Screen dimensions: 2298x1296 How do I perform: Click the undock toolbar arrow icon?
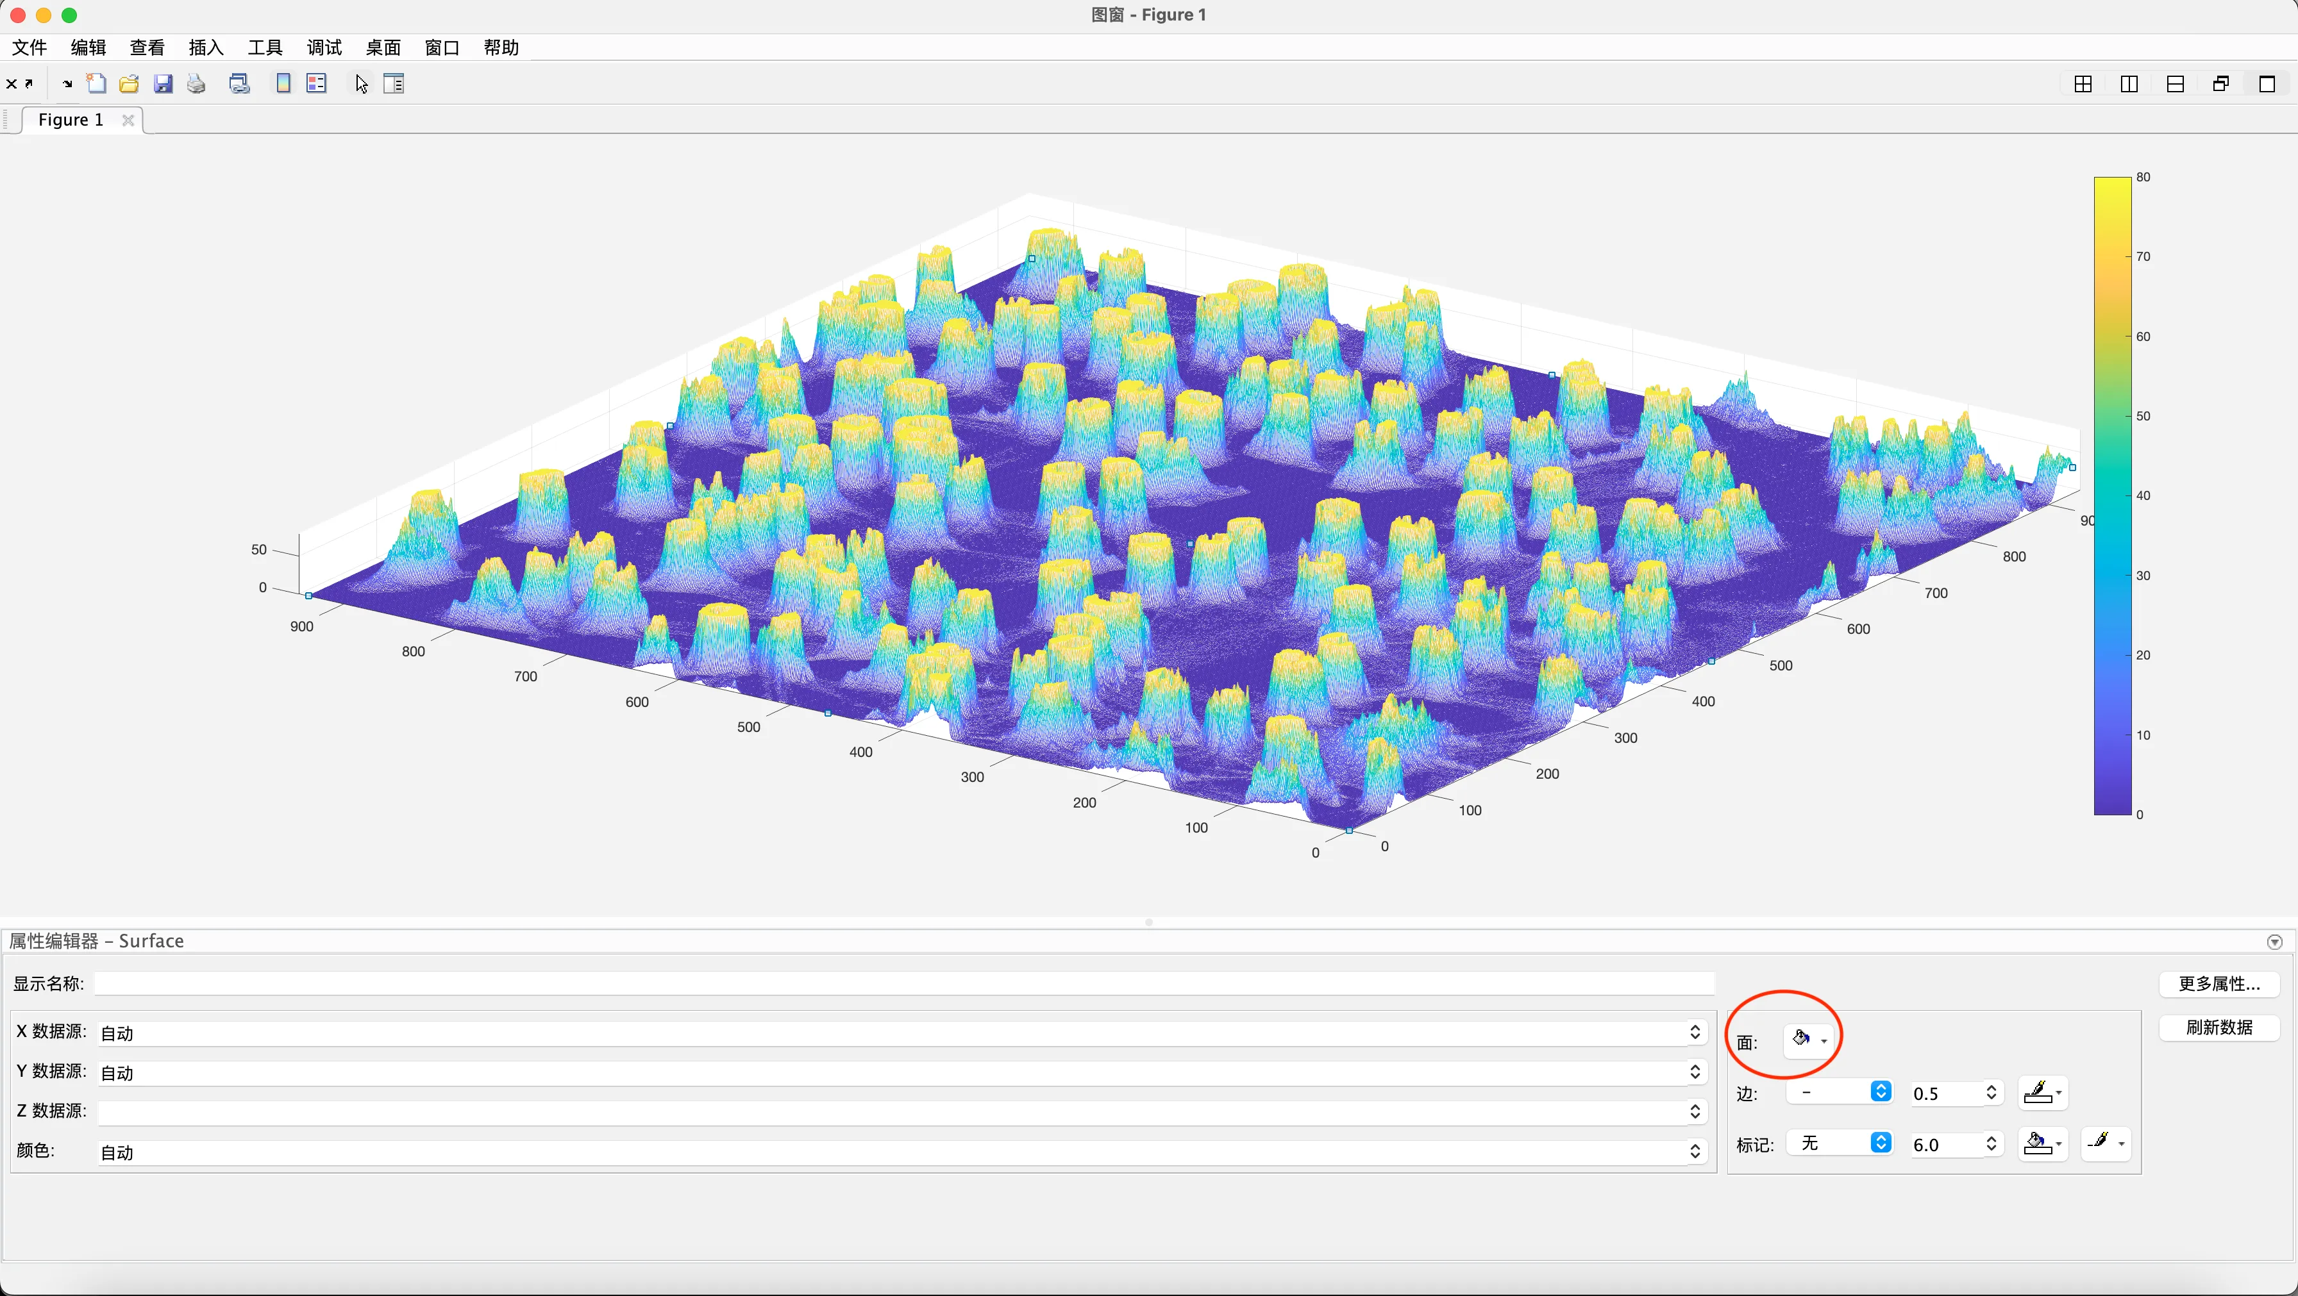pyautogui.click(x=29, y=84)
